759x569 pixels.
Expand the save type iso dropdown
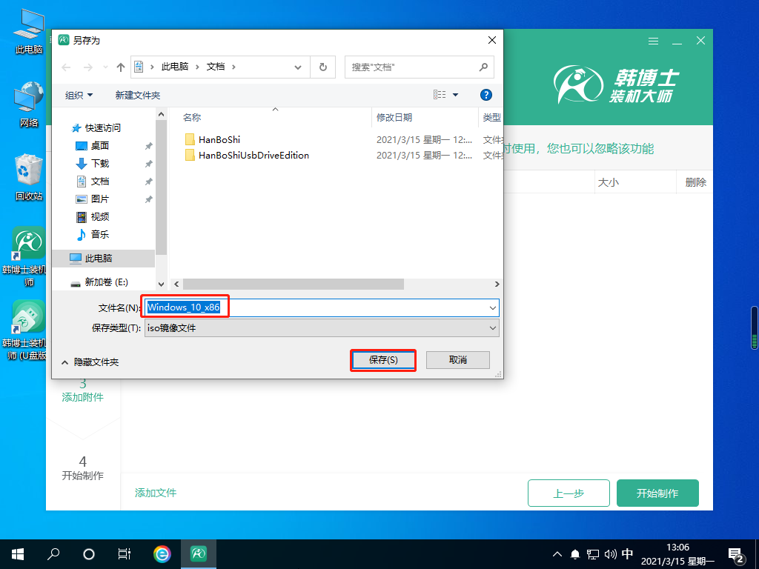click(493, 327)
